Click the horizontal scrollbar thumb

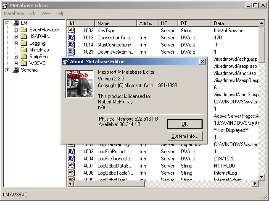(109, 184)
